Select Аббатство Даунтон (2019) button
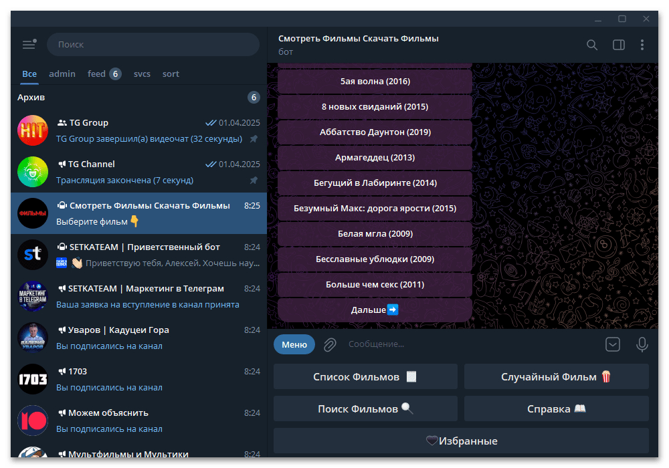 [375, 132]
